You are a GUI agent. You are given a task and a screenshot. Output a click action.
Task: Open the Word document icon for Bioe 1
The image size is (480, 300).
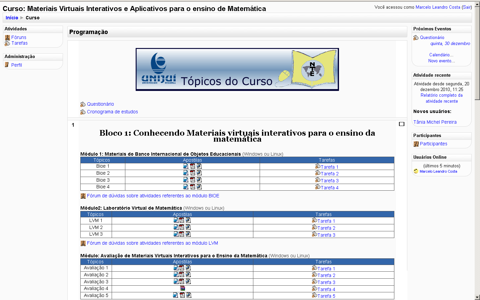(x=186, y=166)
